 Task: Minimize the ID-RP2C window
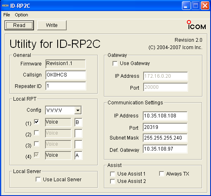[186, 6]
